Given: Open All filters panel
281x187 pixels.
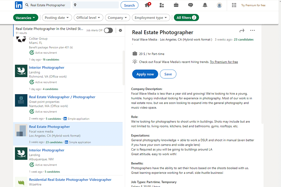Looking at the screenshot, I should 186,18.
